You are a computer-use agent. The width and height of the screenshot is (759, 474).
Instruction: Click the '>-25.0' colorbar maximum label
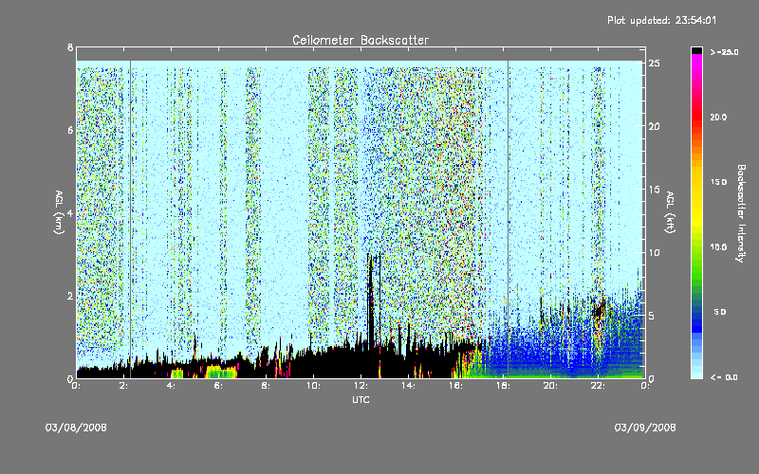[x=724, y=52]
